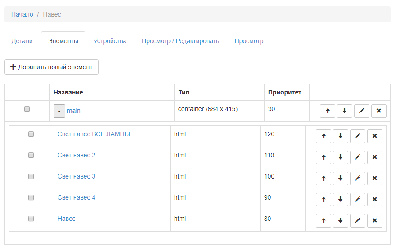Delete the main container row
Screen dimensions: 396x250
[378, 111]
